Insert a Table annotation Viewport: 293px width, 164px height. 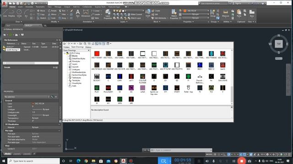coord(95,18)
